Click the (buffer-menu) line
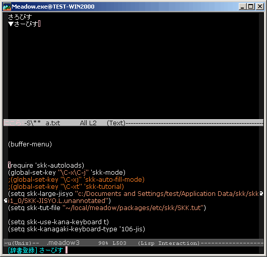Screen dimensions: 267x257 pyautogui.click(x=30, y=144)
